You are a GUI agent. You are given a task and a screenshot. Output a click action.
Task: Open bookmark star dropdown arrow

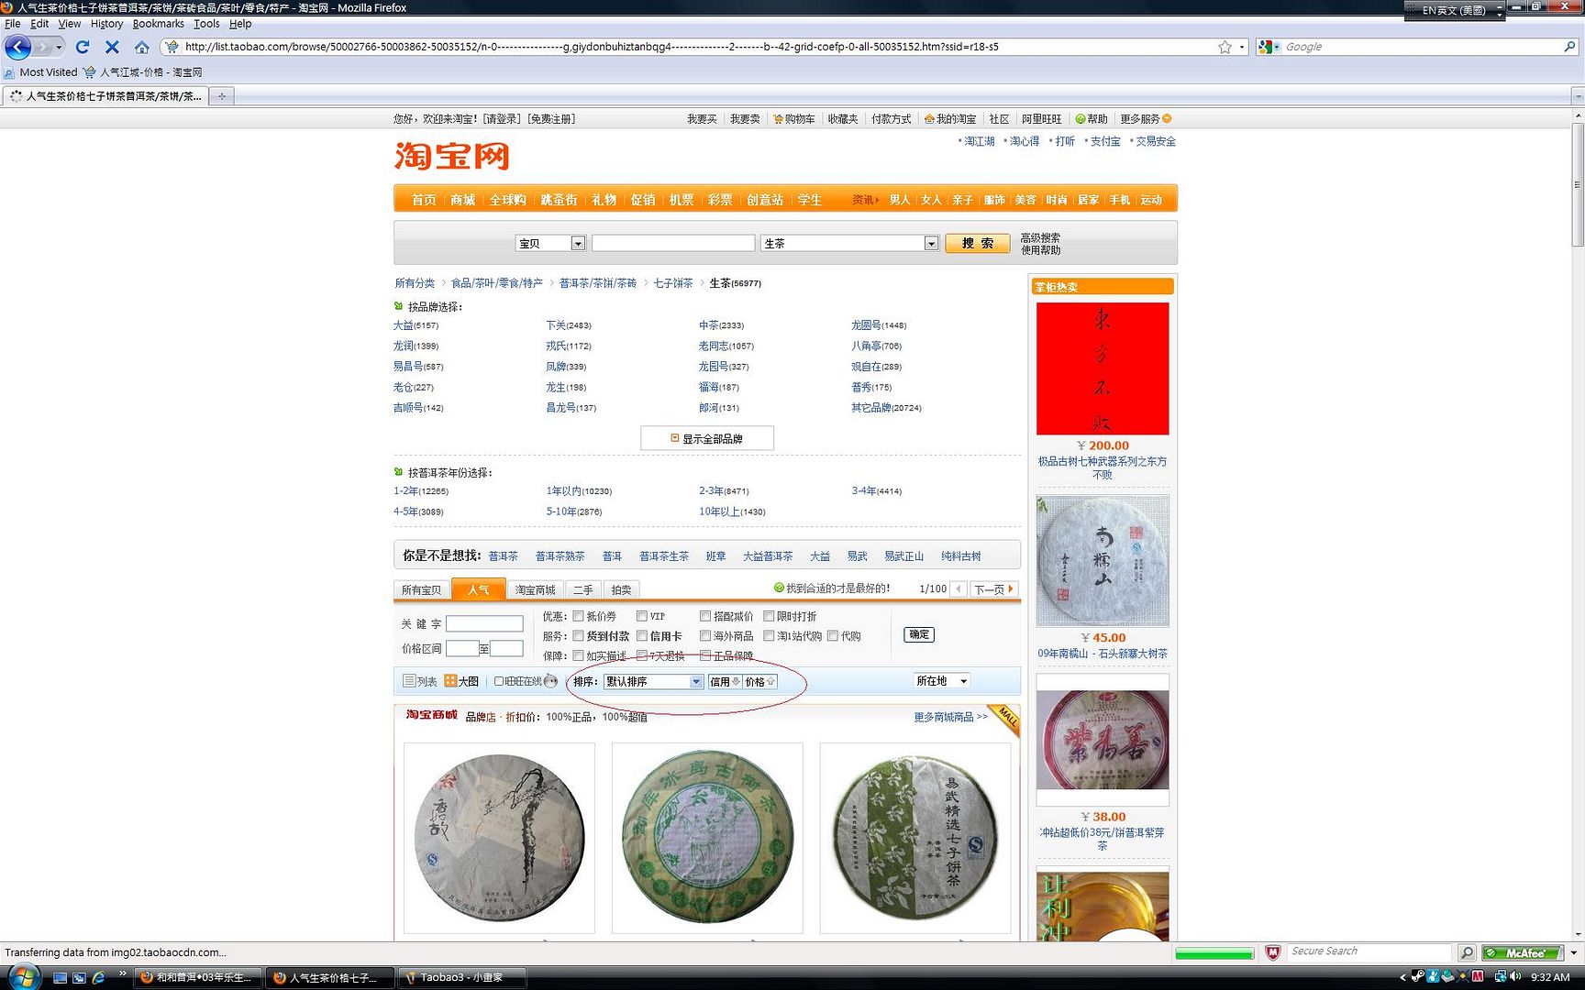(1241, 47)
